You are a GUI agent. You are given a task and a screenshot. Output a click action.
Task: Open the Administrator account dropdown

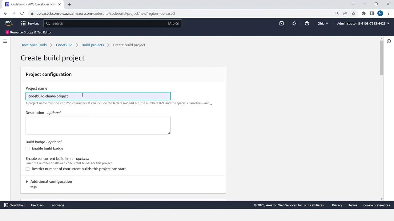point(363,23)
